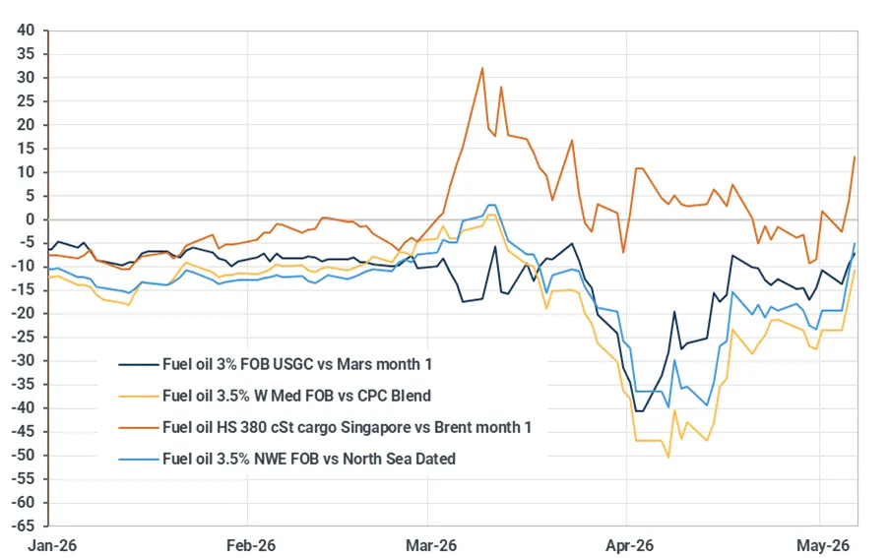This screenshot has height=558, width=889.
Task: Click the light blue NWE legend line swatch
Action: [139, 459]
